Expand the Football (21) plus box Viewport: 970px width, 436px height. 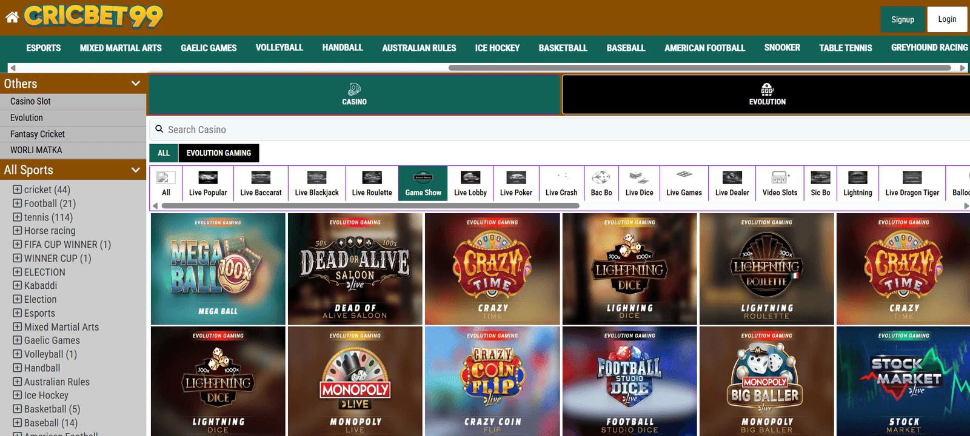click(17, 203)
